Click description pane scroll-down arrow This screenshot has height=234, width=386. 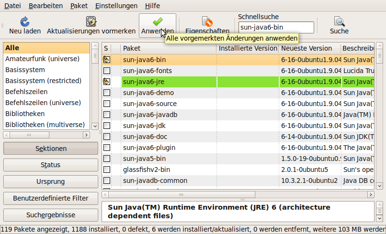(x=379, y=218)
